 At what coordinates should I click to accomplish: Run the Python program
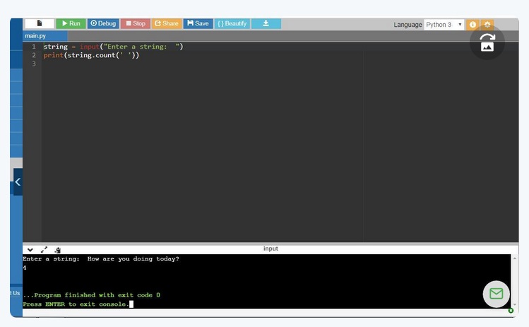[71, 23]
